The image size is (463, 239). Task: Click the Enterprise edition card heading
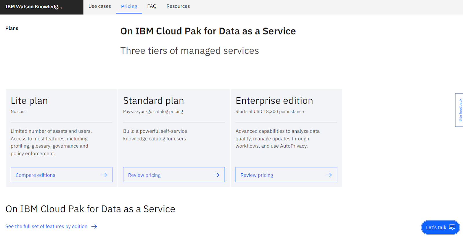point(274,101)
